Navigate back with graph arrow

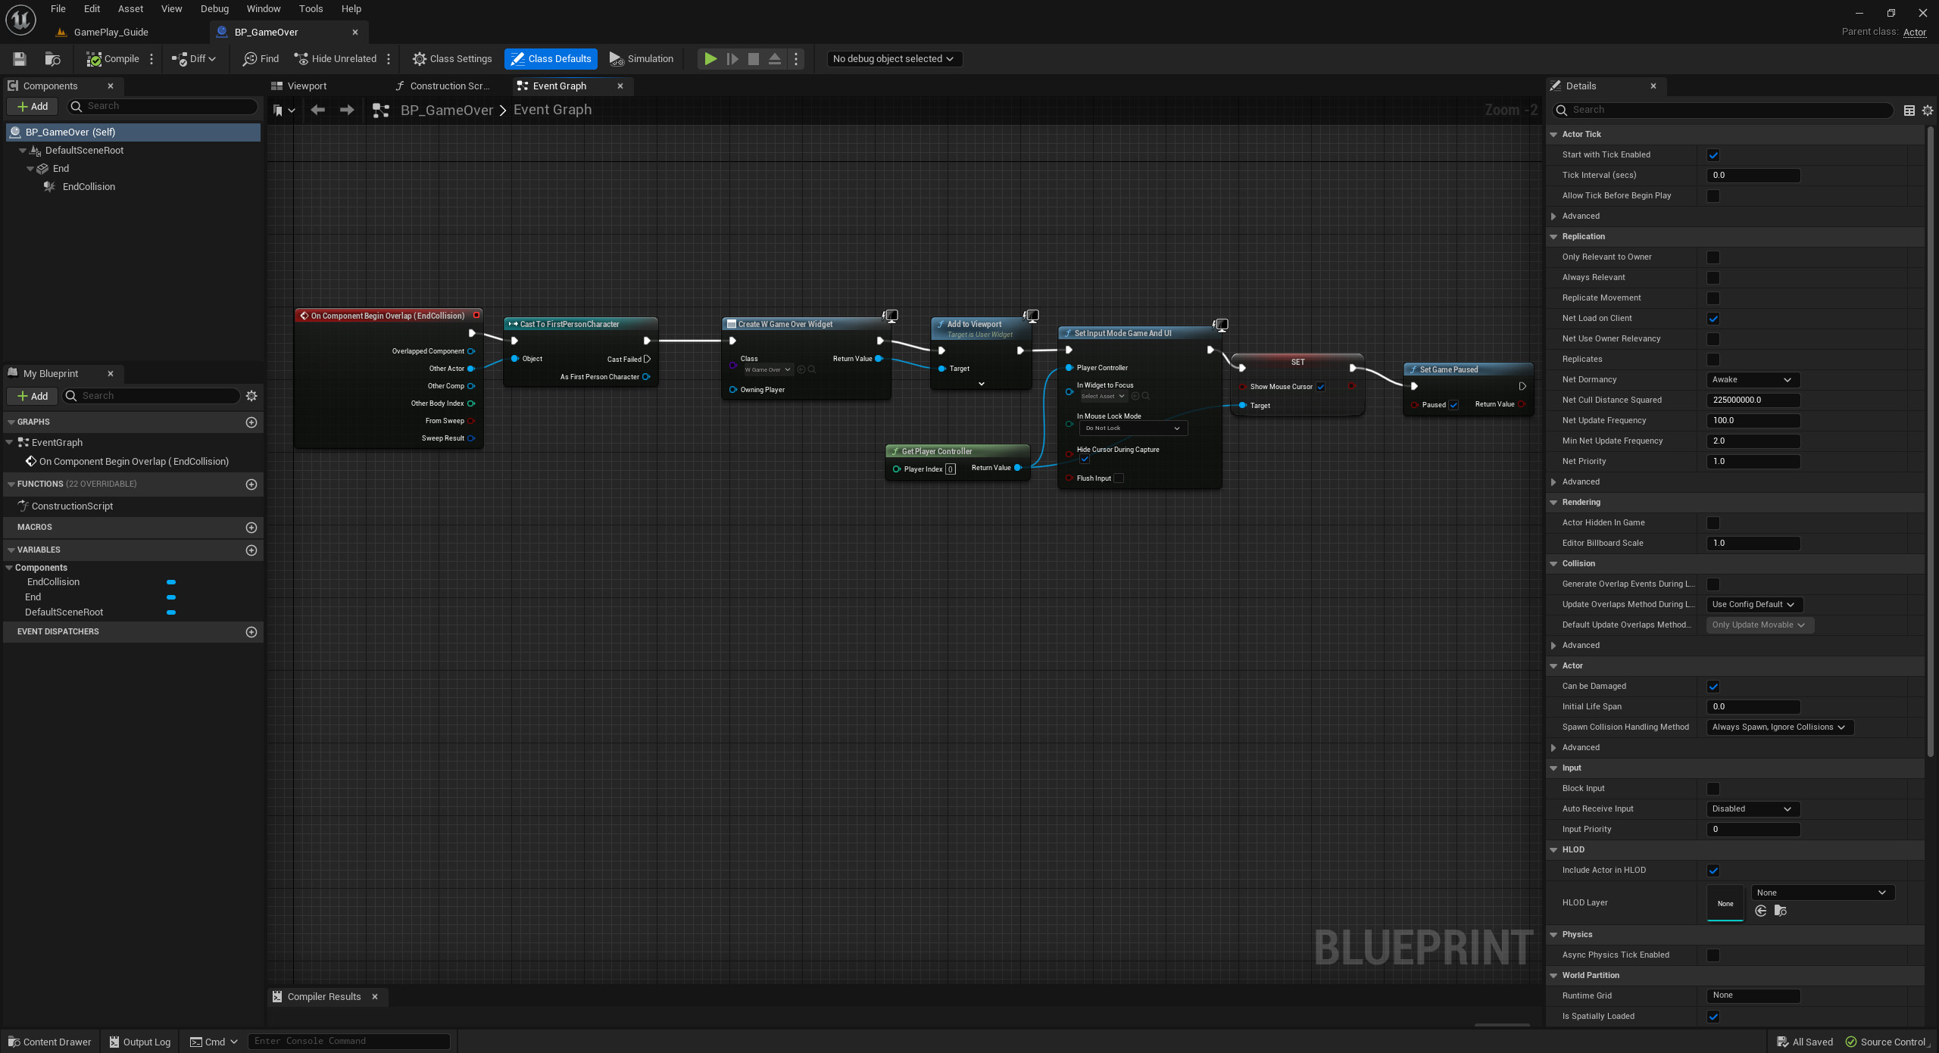point(318,110)
